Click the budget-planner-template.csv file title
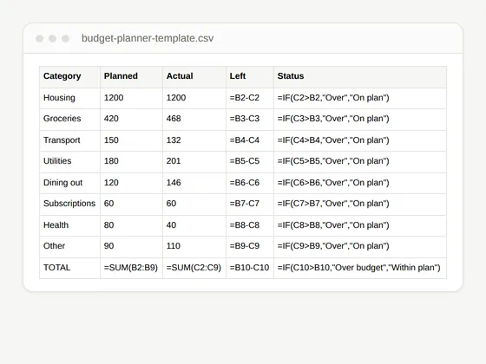Screen dimensions: 486x364 [x=148, y=38]
